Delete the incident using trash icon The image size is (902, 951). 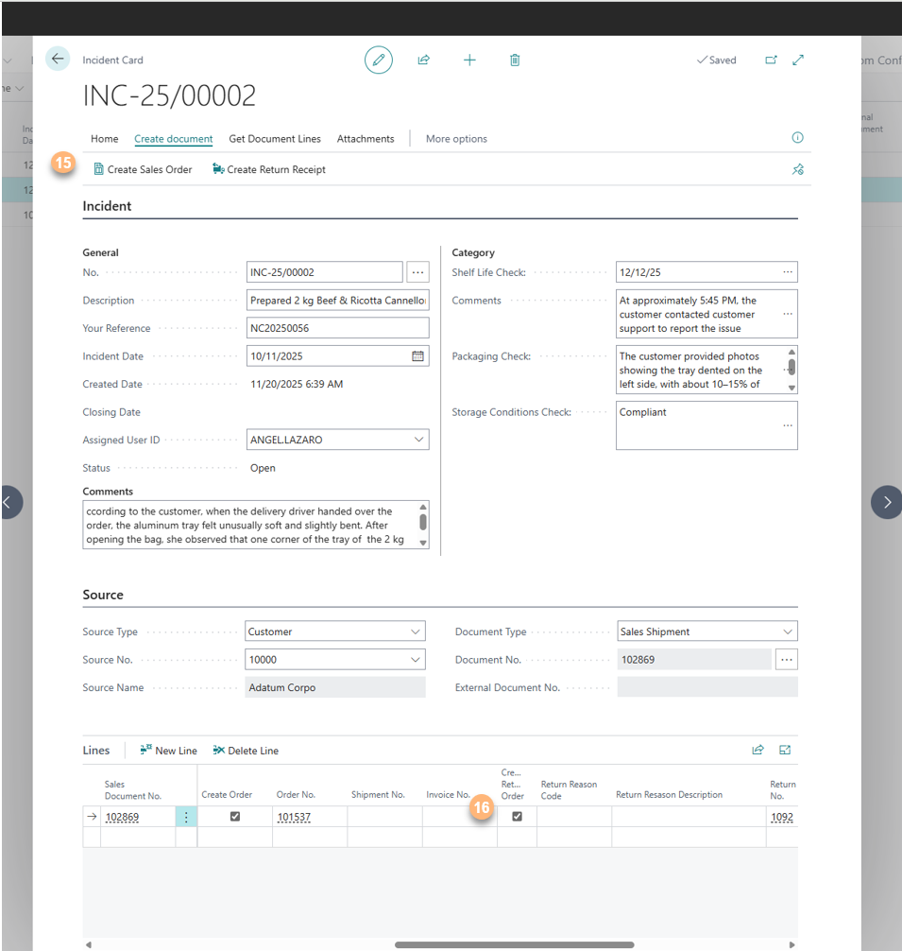tap(515, 61)
